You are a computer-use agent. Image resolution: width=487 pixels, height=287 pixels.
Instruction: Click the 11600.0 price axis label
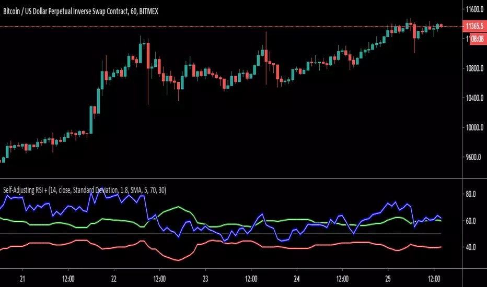pos(474,9)
